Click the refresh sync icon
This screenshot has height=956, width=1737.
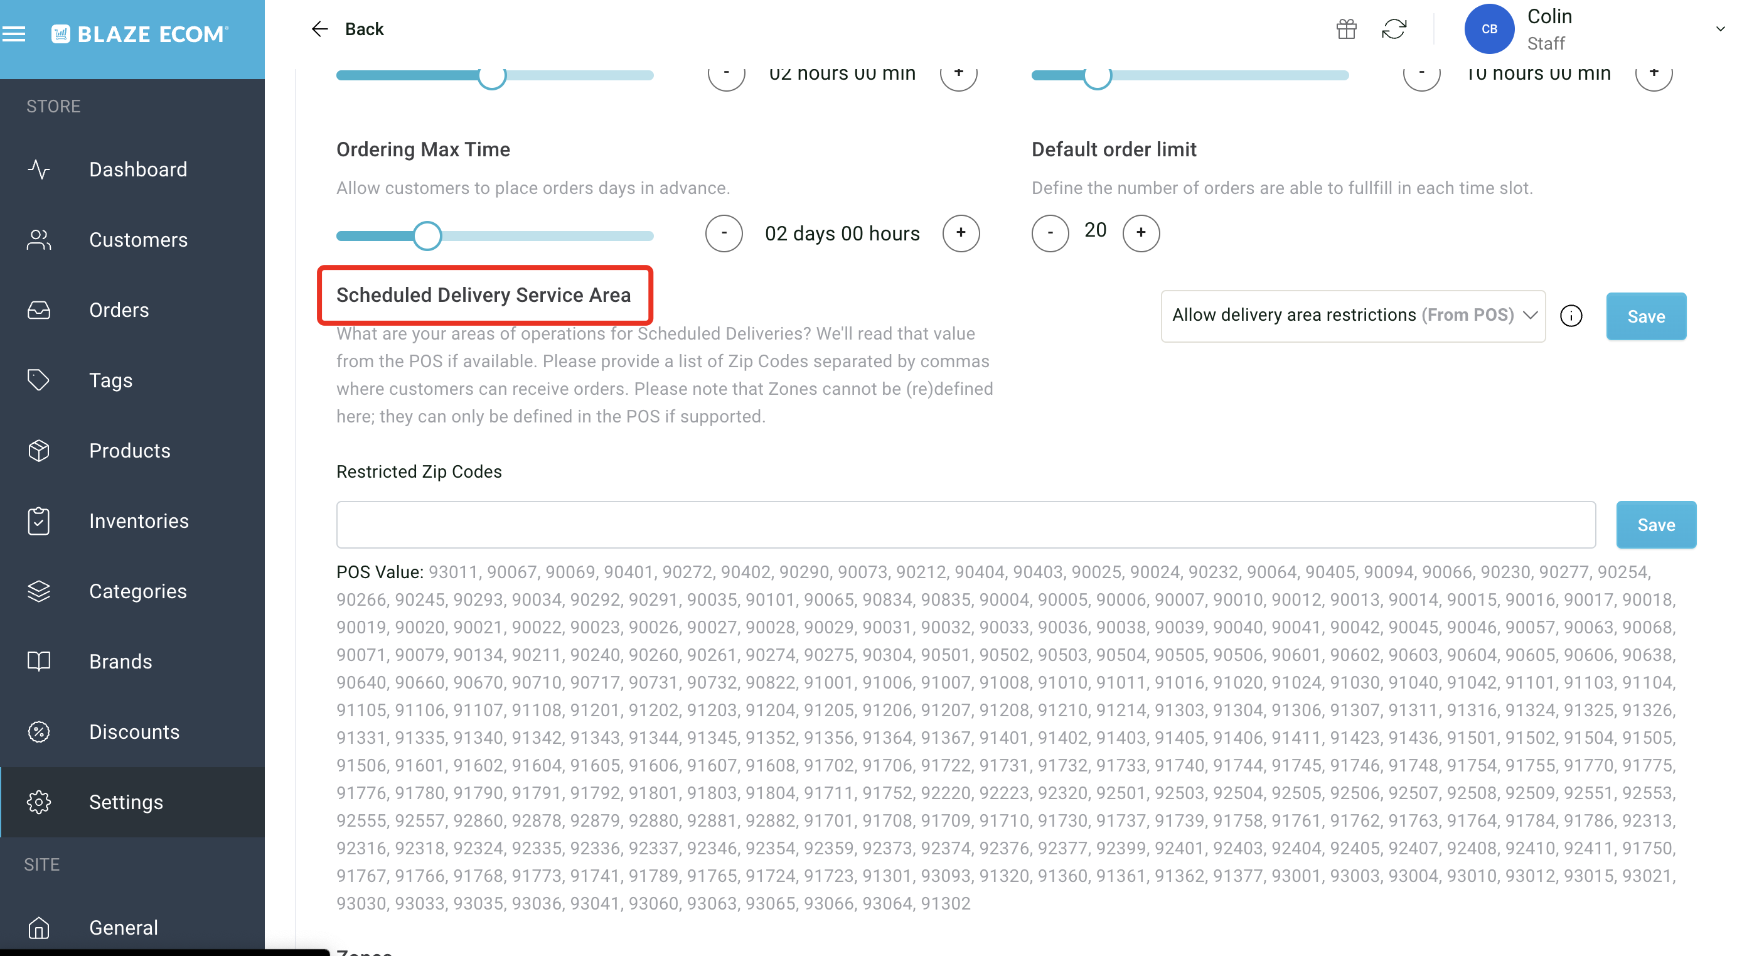(1394, 29)
